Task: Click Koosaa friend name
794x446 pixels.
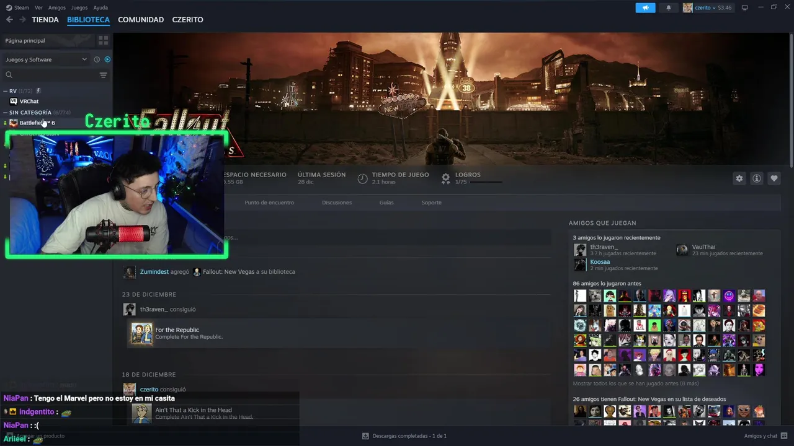Action: (x=600, y=262)
